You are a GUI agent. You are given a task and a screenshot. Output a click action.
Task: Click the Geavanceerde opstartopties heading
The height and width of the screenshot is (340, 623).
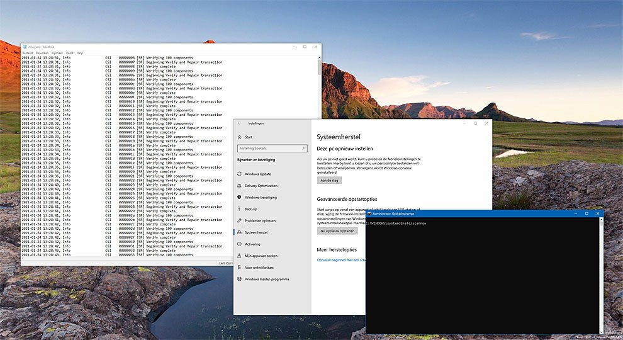pos(347,199)
